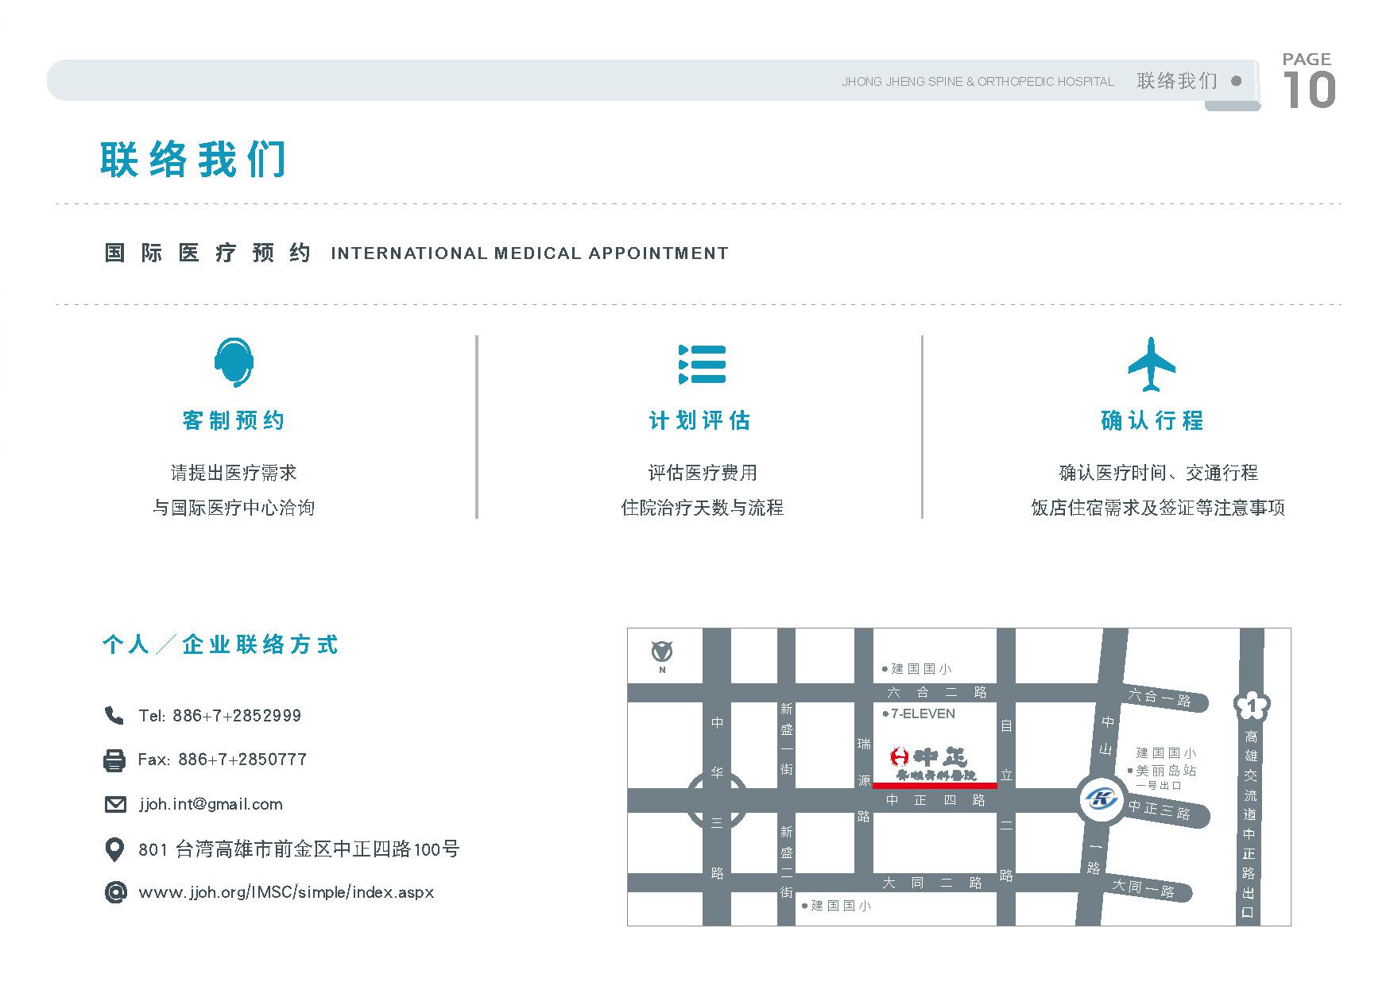The width and height of the screenshot is (1394, 986).
Task: Select the fax machine icon
Action: pos(115,760)
